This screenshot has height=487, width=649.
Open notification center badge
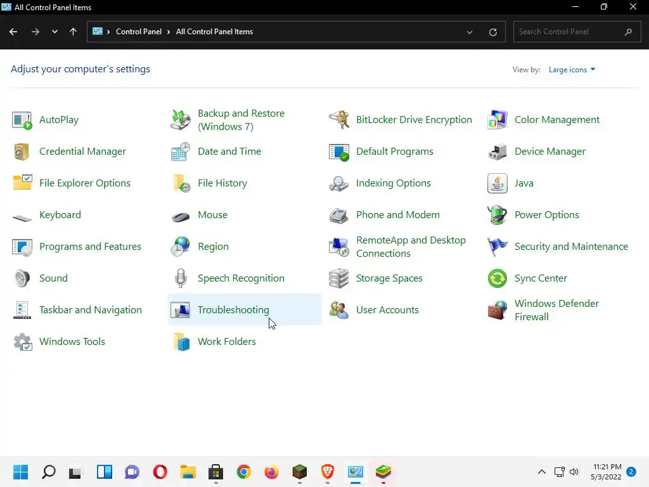[631, 472]
